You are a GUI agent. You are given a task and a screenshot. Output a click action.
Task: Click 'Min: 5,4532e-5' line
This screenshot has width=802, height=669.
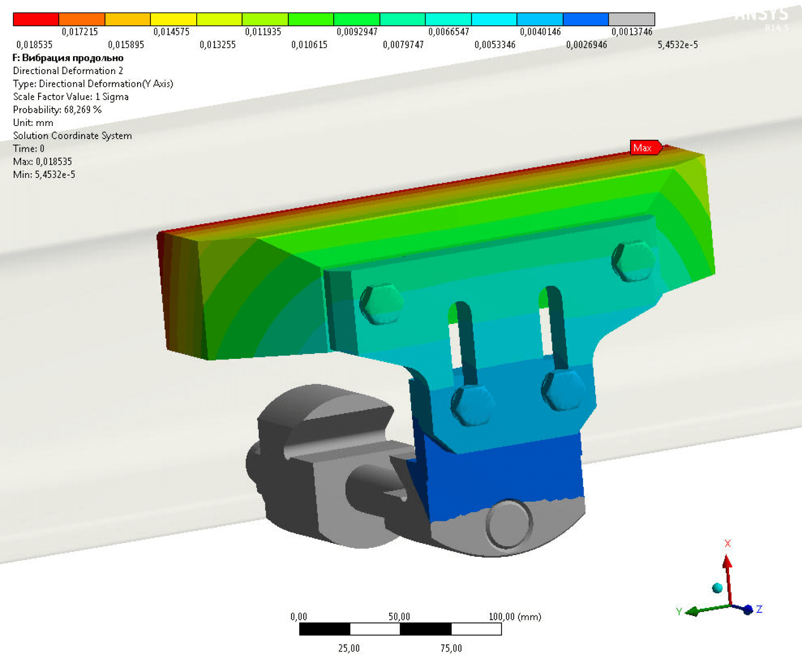click(x=44, y=175)
